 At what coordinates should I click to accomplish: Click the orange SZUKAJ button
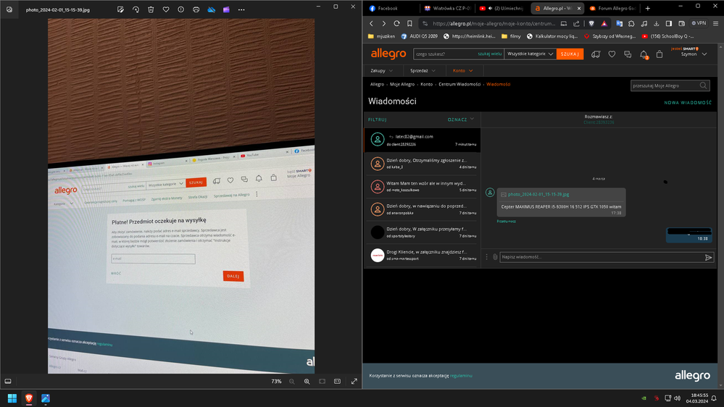[x=570, y=54]
